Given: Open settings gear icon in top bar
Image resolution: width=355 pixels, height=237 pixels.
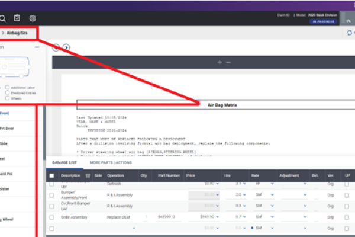Looking at the screenshot, I should point(33,18).
